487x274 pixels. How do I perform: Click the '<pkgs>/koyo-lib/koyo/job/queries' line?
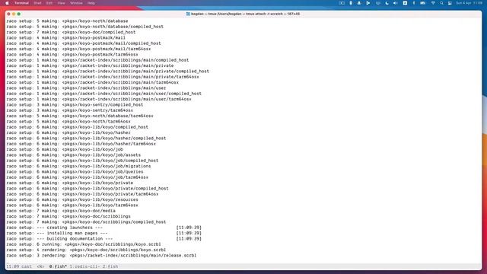[x=75, y=172]
